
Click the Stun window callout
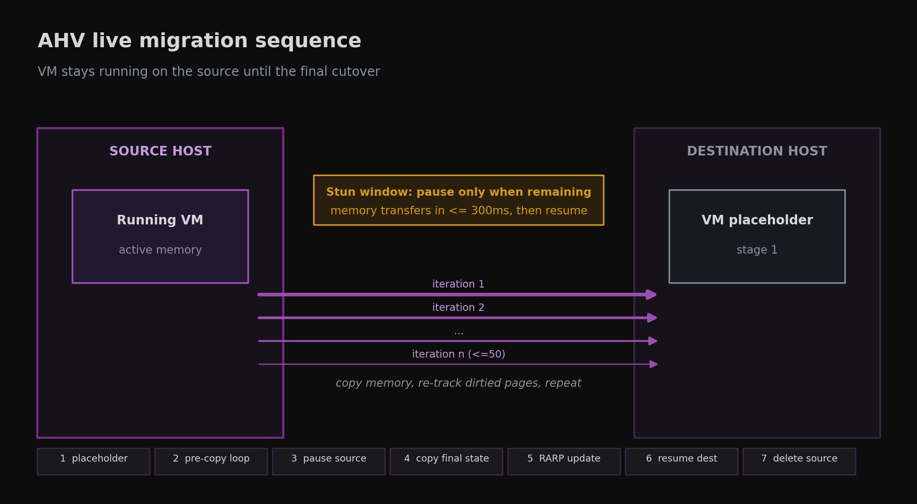(459, 200)
